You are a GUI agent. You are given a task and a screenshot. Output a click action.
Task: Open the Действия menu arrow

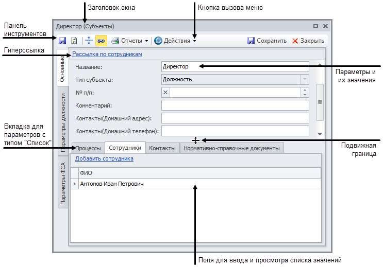(x=194, y=41)
